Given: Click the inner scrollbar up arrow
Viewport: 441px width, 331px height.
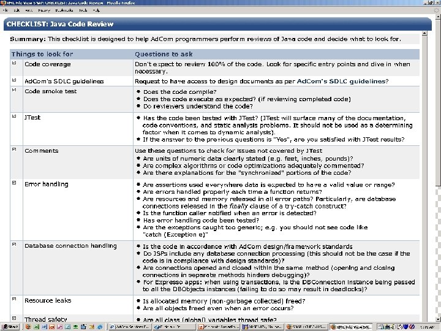Looking at the screenshot, I should click(424, 33).
